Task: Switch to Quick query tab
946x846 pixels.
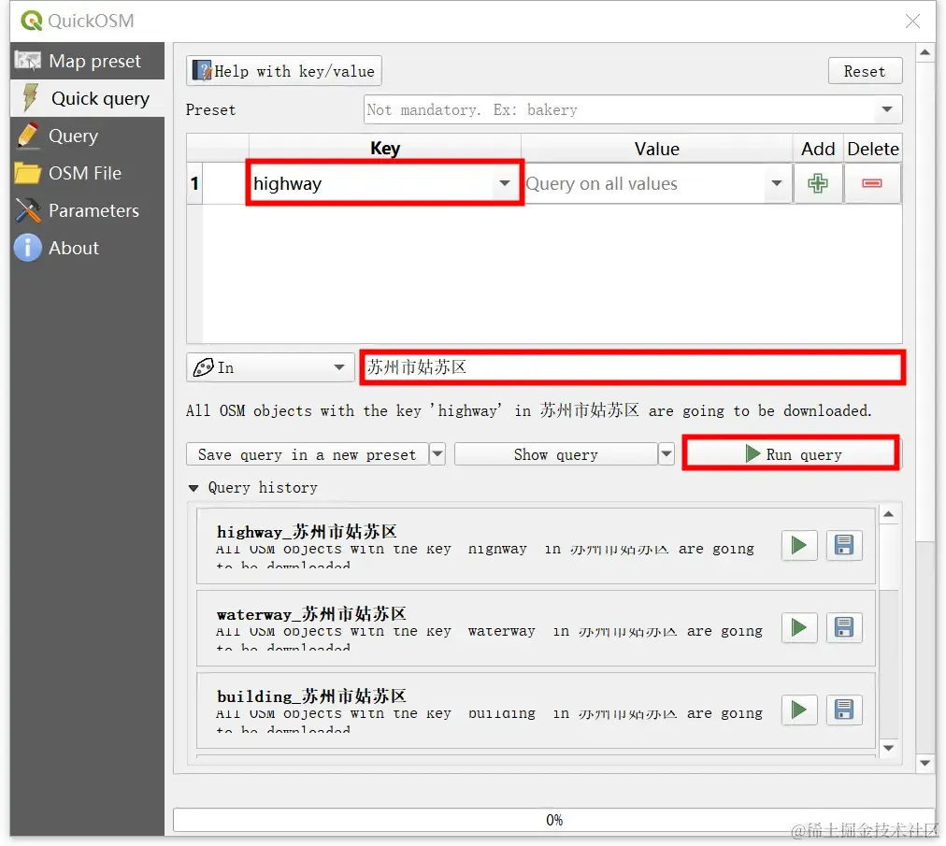Action: (87, 98)
